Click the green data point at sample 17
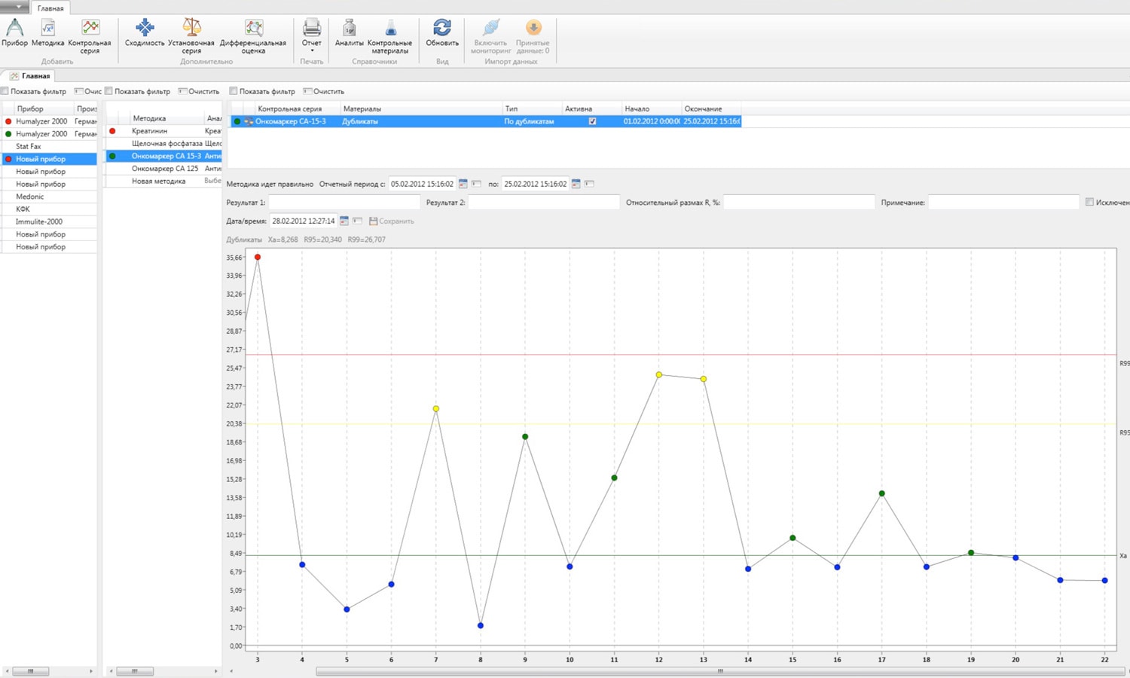The height and width of the screenshot is (678, 1130). (882, 493)
